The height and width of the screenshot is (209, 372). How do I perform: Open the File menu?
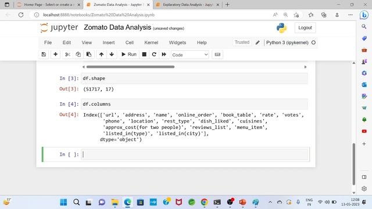[x=48, y=42]
